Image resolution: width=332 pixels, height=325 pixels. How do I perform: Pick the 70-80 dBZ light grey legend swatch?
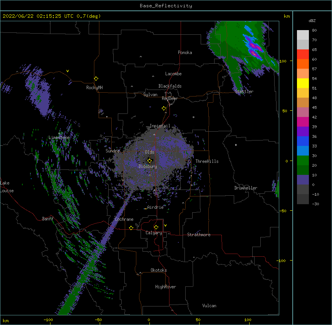point(303,35)
